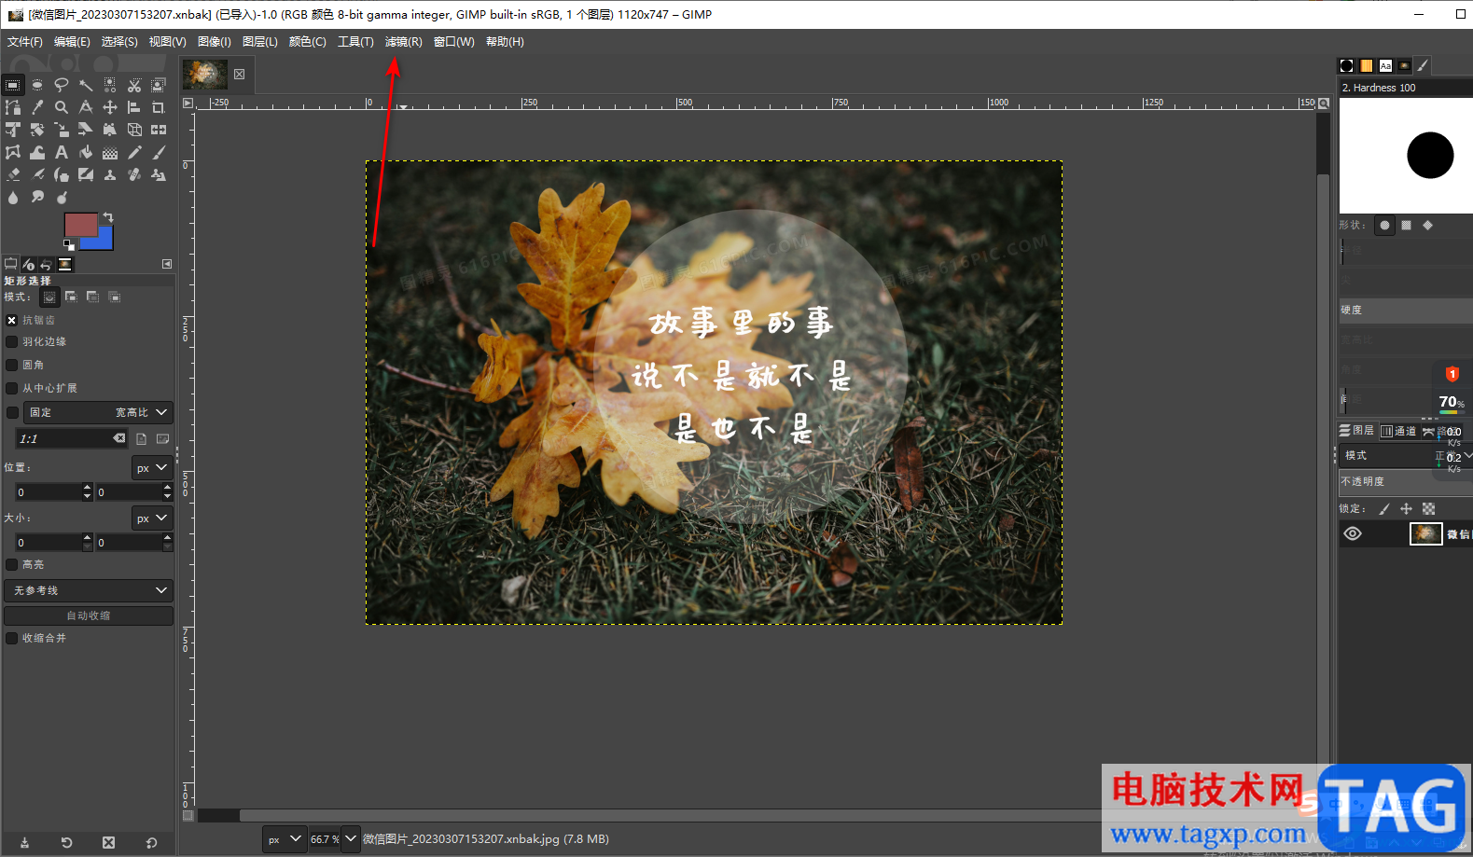Enable the 固定 fixed aspect checkbox
This screenshot has height=857, width=1473.
12,412
